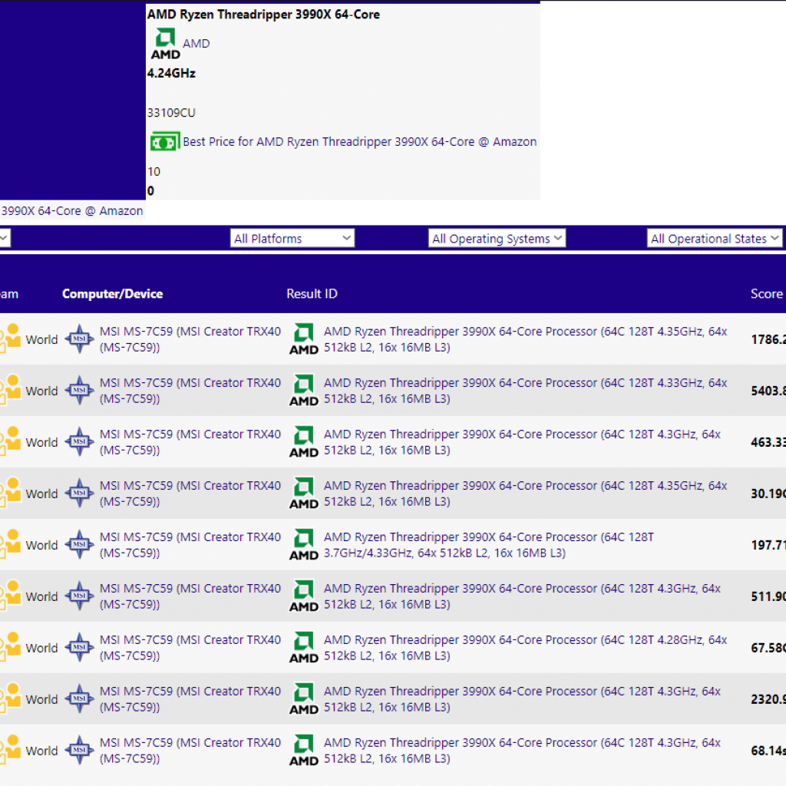Sort by the Computer/Device column header

[x=112, y=294]
